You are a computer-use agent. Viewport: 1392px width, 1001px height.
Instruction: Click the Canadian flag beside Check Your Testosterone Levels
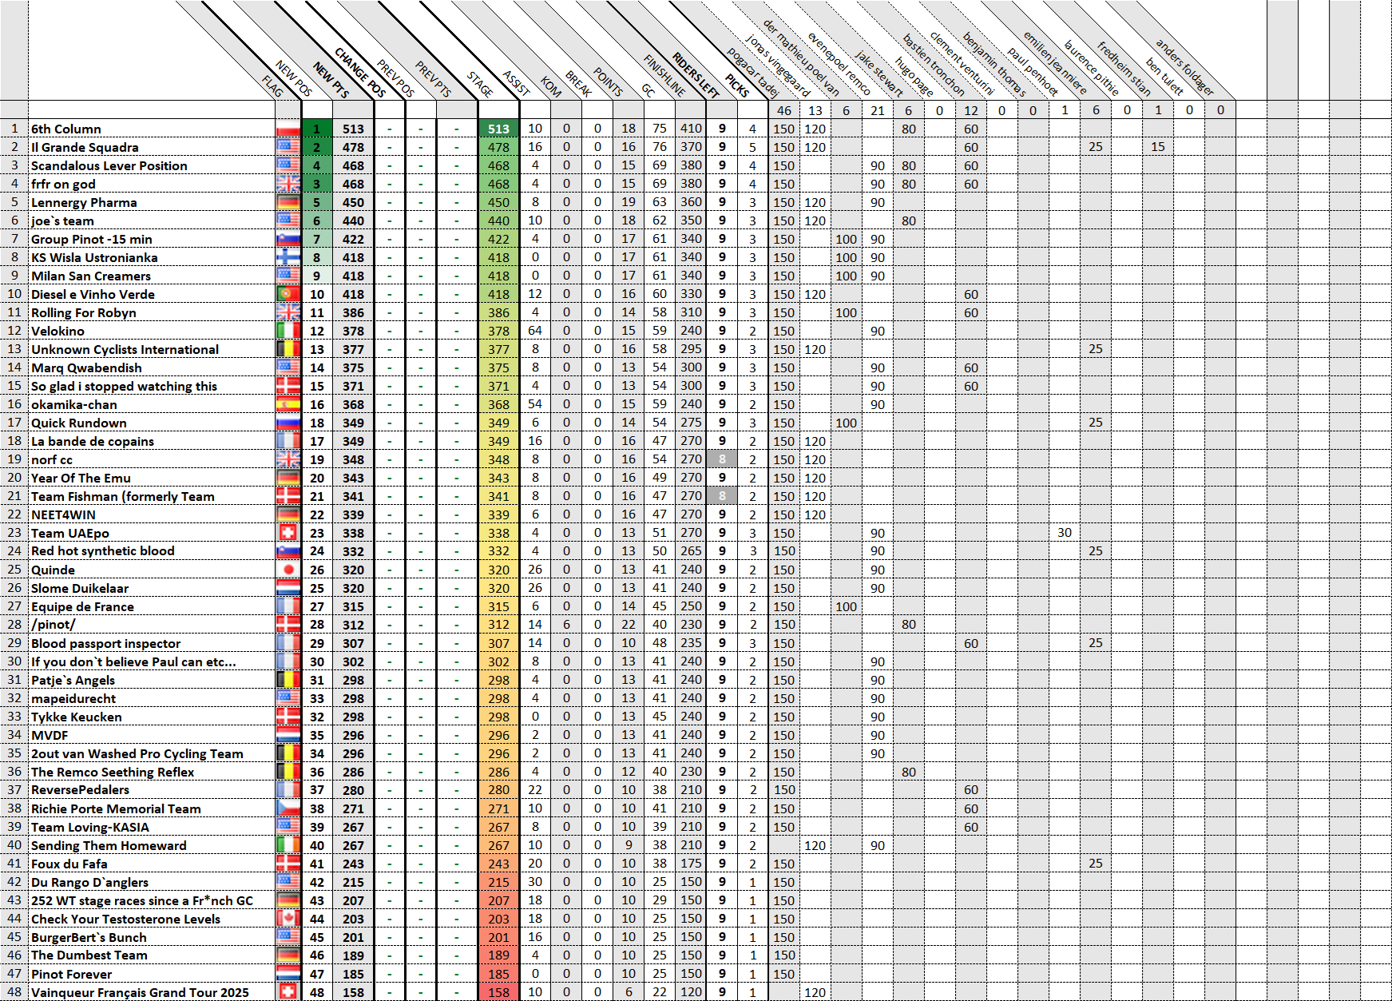[x=288, y=919]
